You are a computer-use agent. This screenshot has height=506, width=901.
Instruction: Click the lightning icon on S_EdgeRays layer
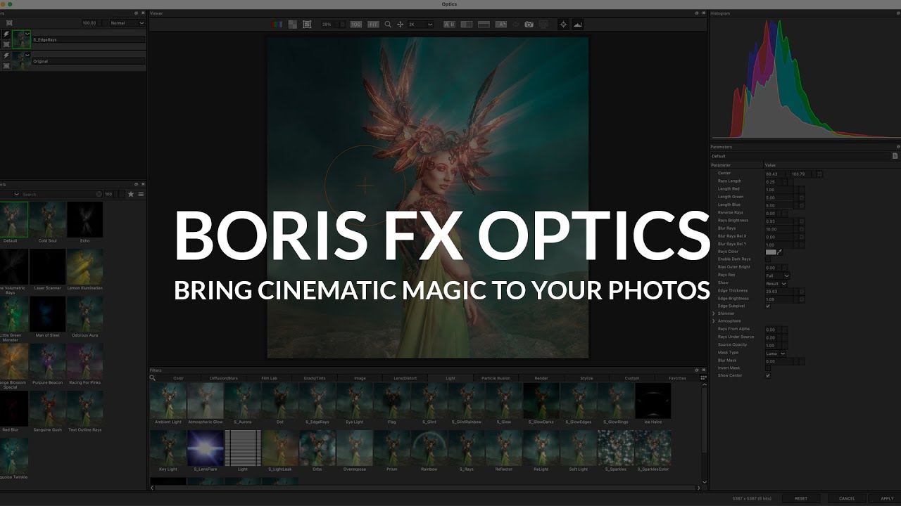click(6, 34)
